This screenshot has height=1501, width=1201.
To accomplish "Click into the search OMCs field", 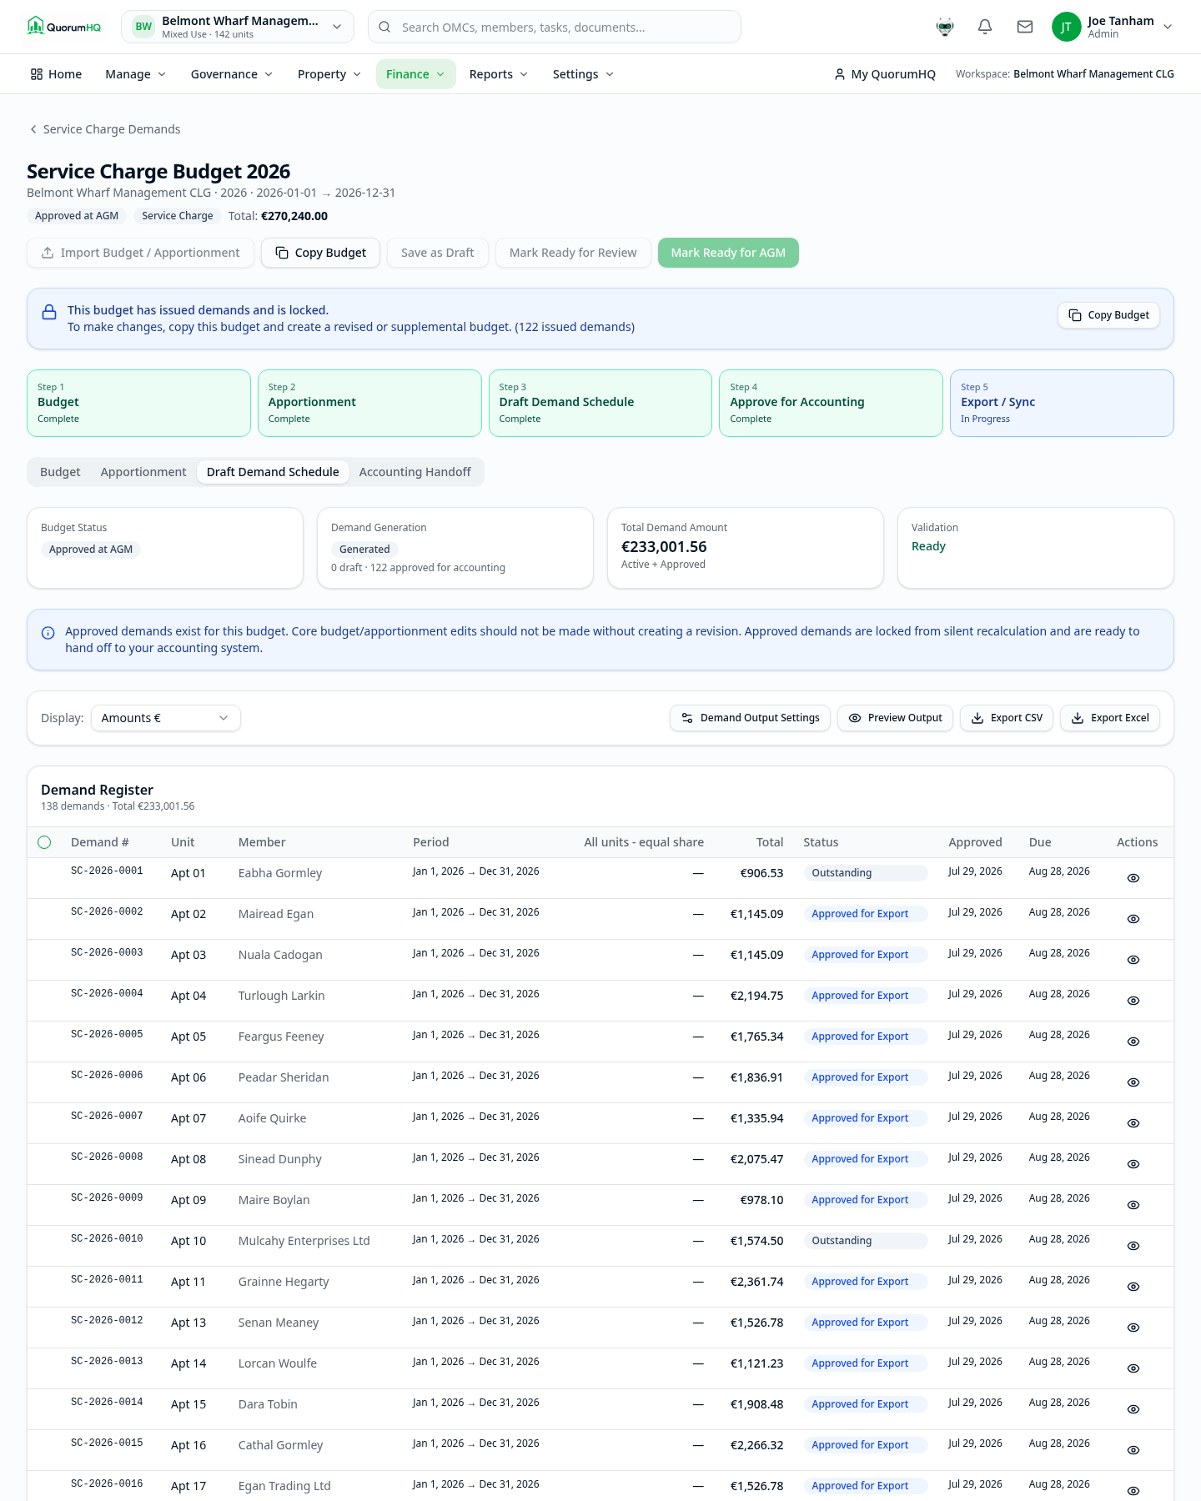I will (555, 27).
